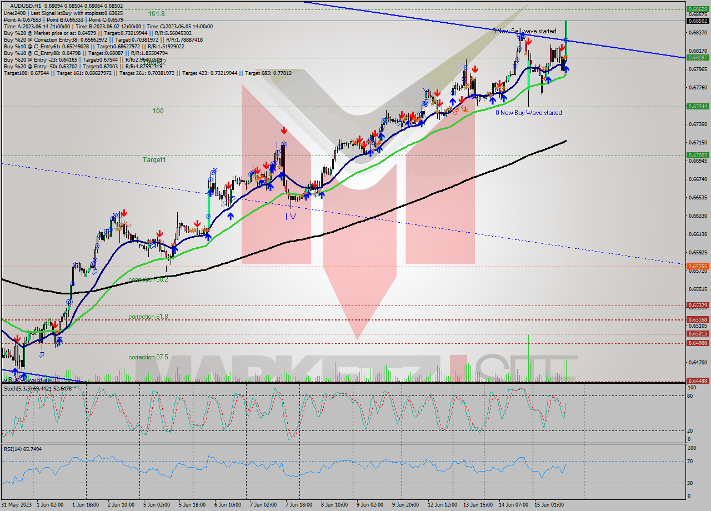This screenshot has height=511, width=711.
Task: Click the green 161.8 Fibonacci level label
Action: pyautogui.click(x=156, y=13)
